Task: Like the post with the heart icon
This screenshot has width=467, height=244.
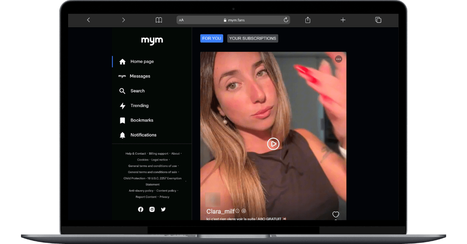Action: (336, 214)
